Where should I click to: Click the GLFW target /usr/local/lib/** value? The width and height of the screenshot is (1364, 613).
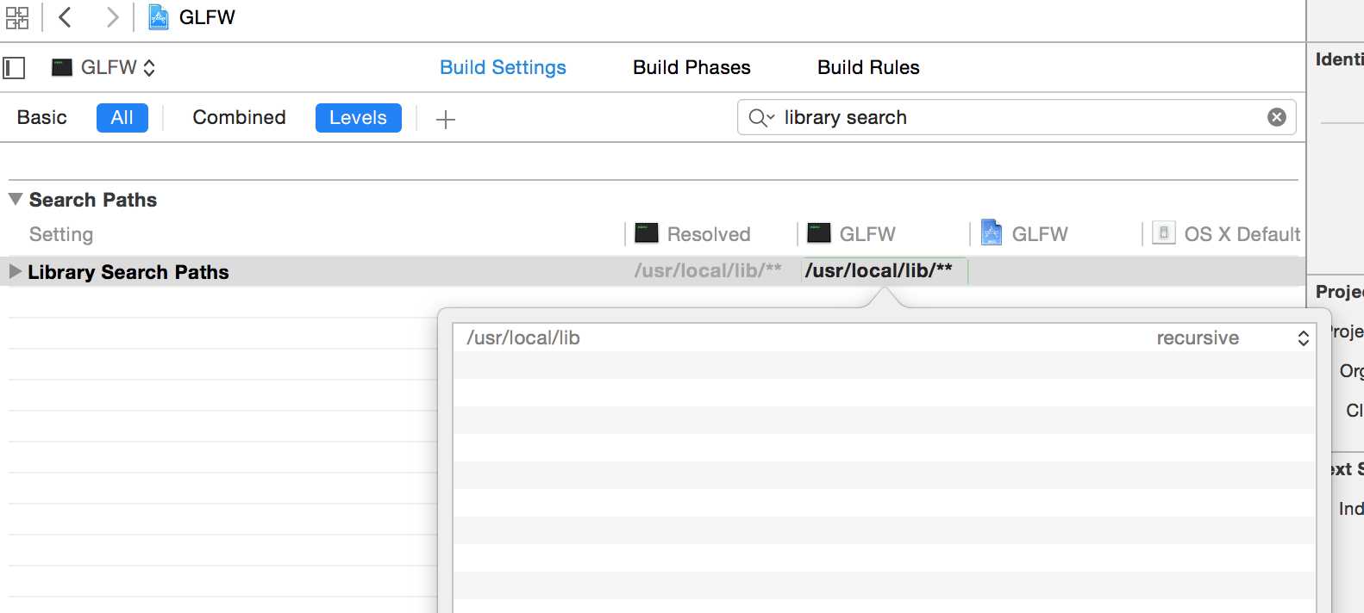879,270
